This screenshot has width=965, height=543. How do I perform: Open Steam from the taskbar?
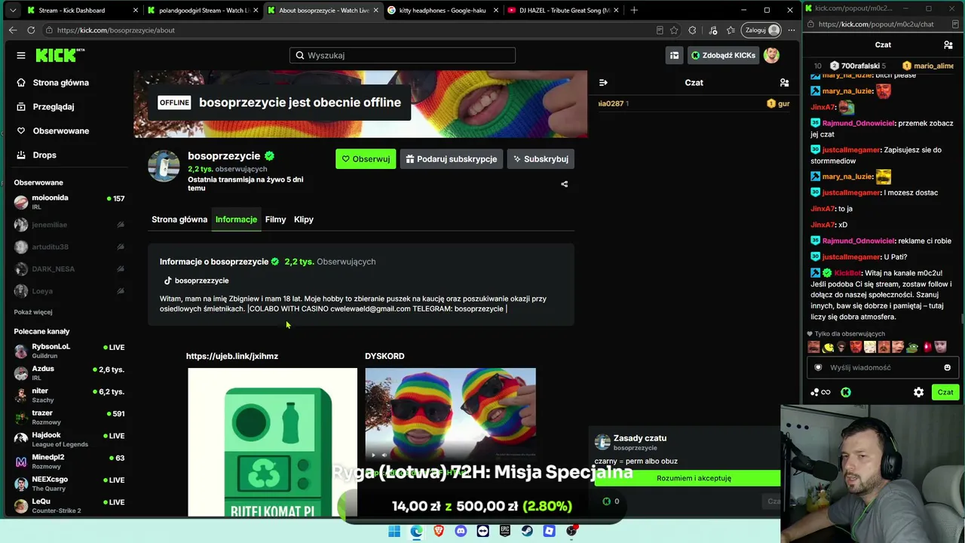pyautogui.click(x=527, y=531)
